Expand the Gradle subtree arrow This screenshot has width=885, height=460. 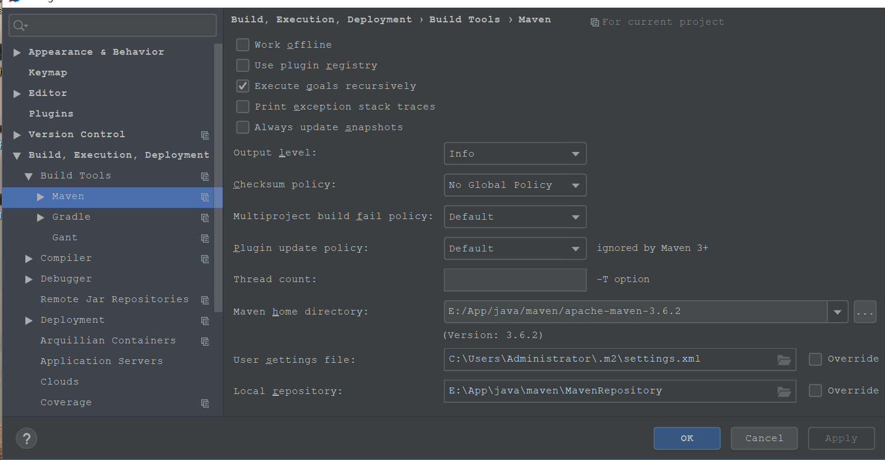tap(41, 217)
